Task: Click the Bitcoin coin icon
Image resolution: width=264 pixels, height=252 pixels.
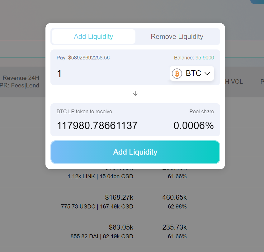Action: coord(177,73)
